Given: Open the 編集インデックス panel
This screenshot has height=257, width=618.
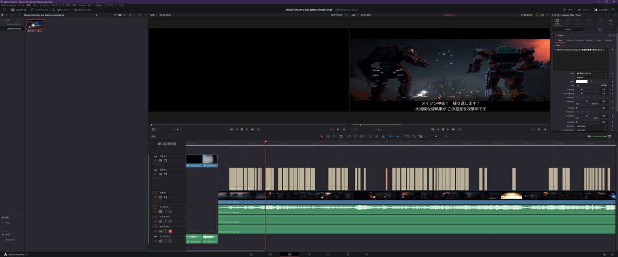Looking at the screenshot, I should coord(60,10).
